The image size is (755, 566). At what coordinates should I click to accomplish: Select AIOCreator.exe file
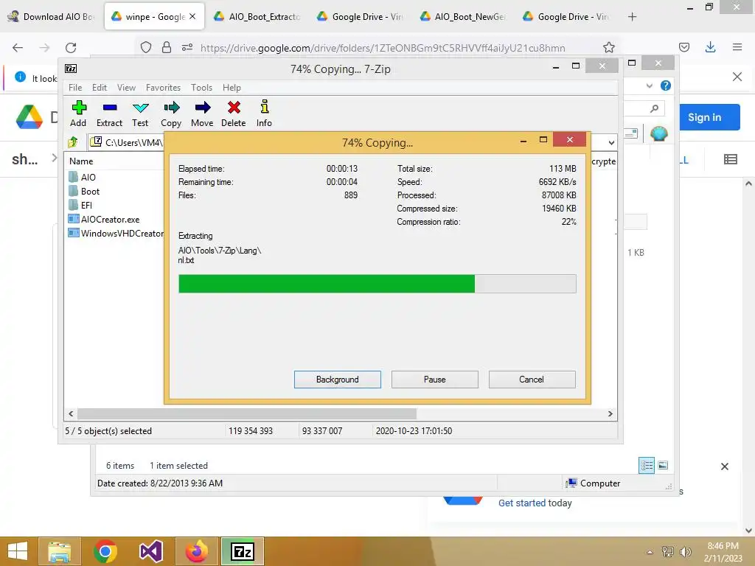(104, 219)
